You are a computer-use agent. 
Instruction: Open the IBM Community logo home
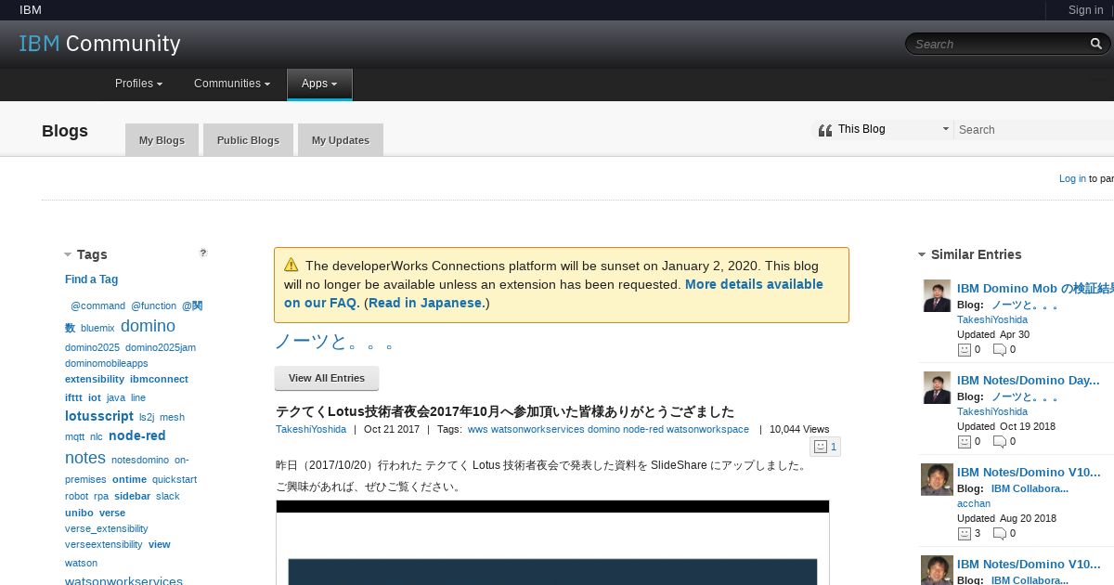point(99,44)
